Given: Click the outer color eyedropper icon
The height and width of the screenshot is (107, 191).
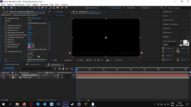Looking at the screenshot, I should (x=33, y=47).
